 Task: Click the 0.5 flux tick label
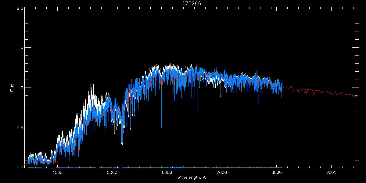point(20,128)
